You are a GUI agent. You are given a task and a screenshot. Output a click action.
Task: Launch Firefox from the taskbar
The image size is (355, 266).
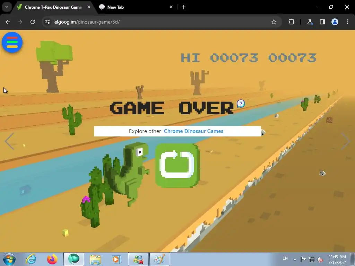click(x=52, y=259)
